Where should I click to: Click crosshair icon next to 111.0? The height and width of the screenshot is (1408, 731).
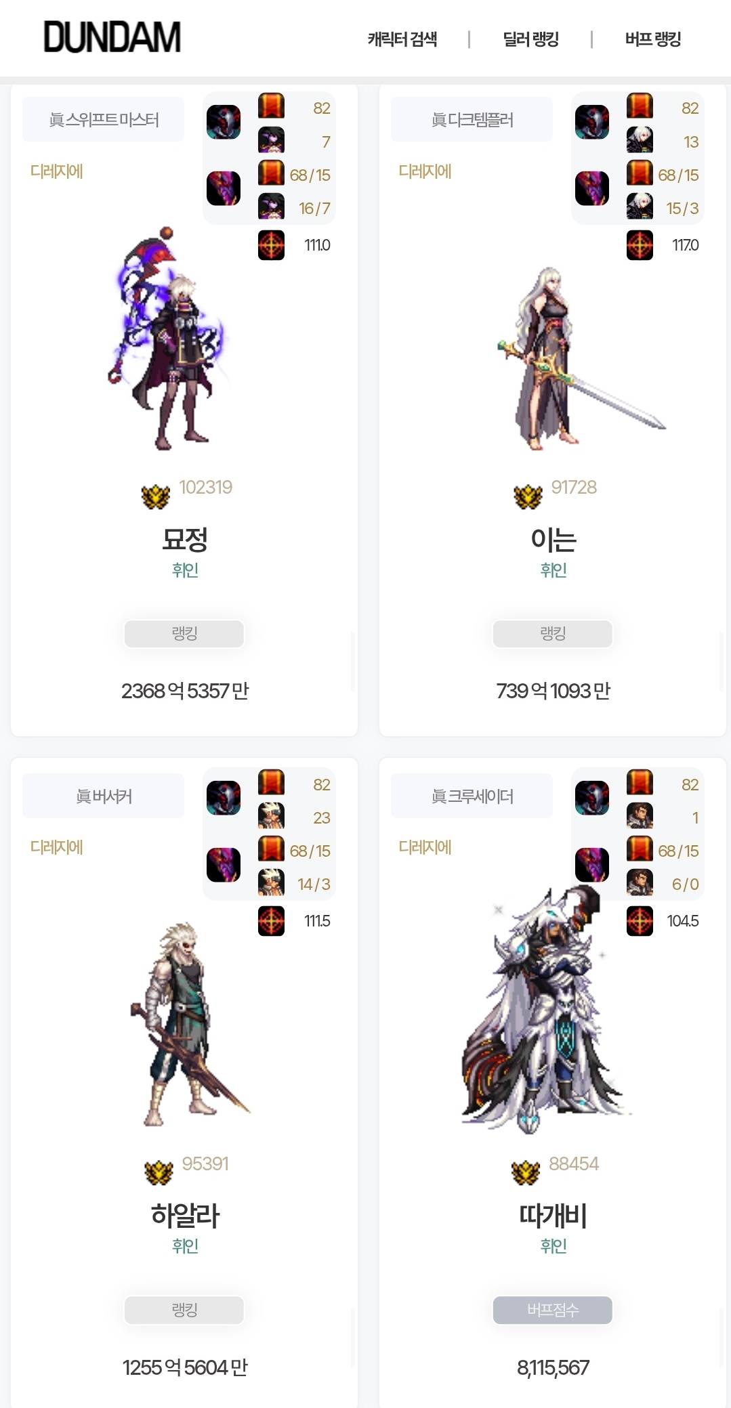[271, 245]
